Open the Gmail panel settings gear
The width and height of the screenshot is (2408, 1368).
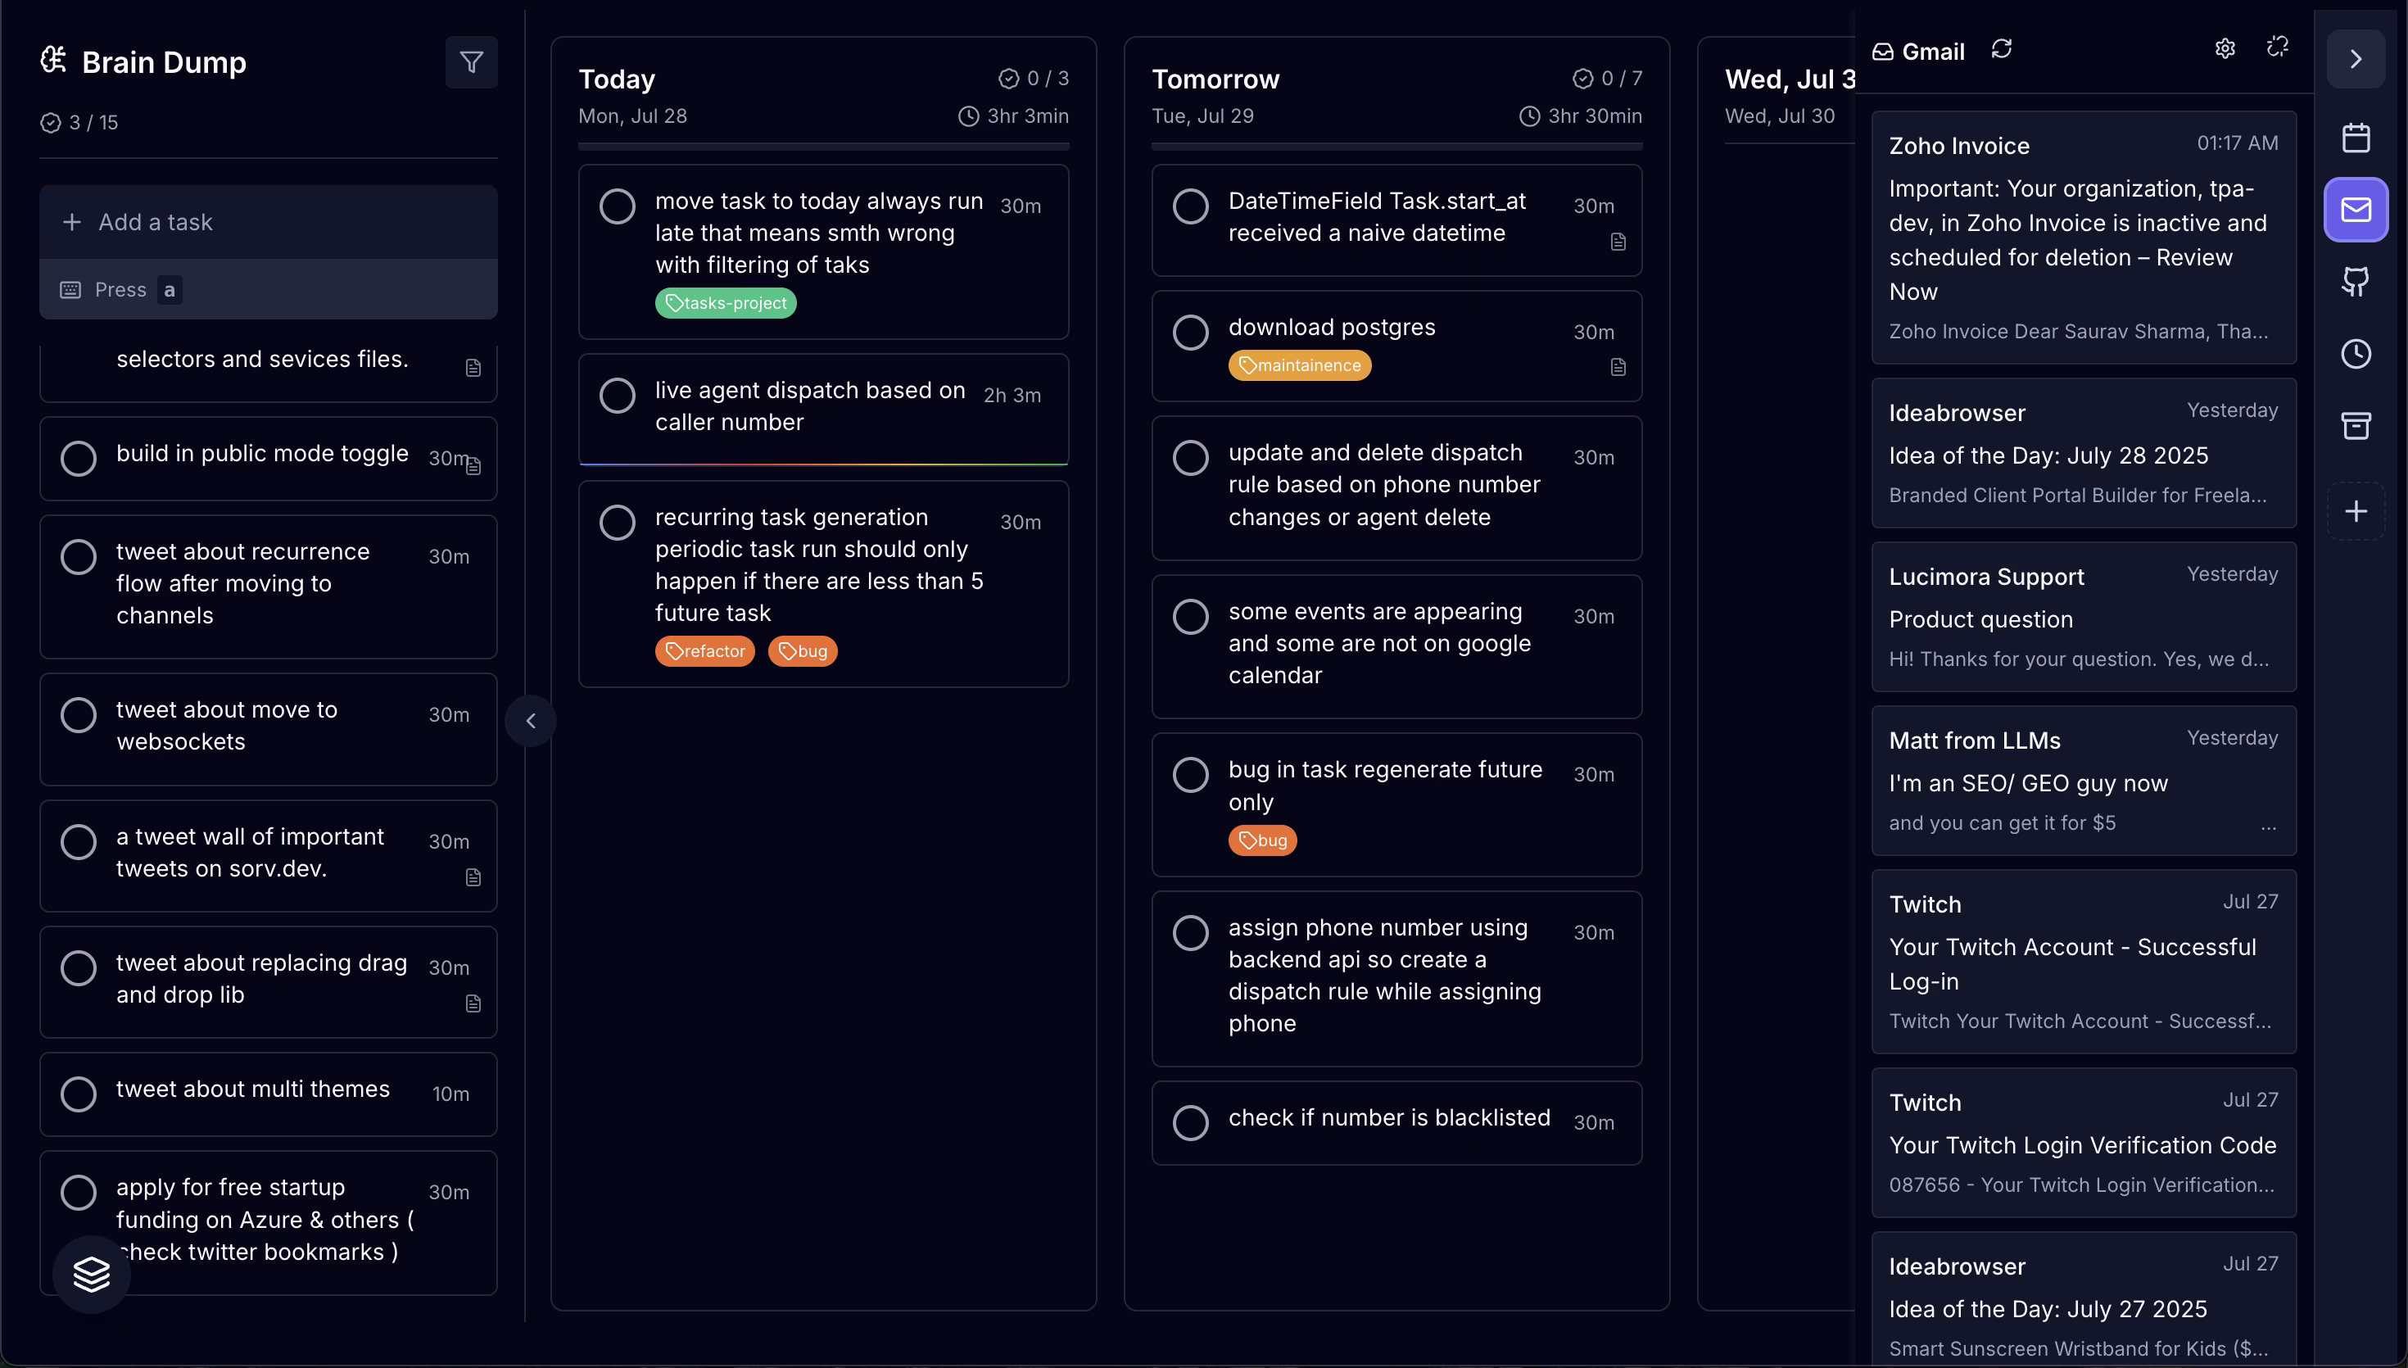click(2225, 49)
